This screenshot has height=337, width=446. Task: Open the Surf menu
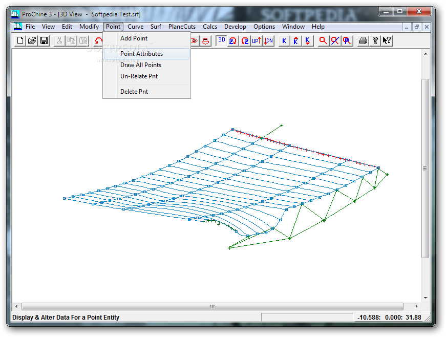click(156, 27)
